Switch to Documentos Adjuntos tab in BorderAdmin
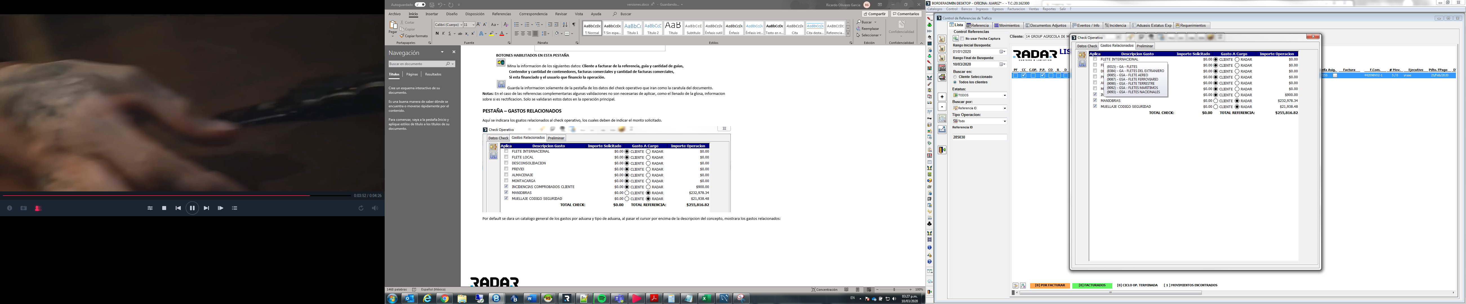Viewport: 1466px width, 304px height. point(1046,26)
